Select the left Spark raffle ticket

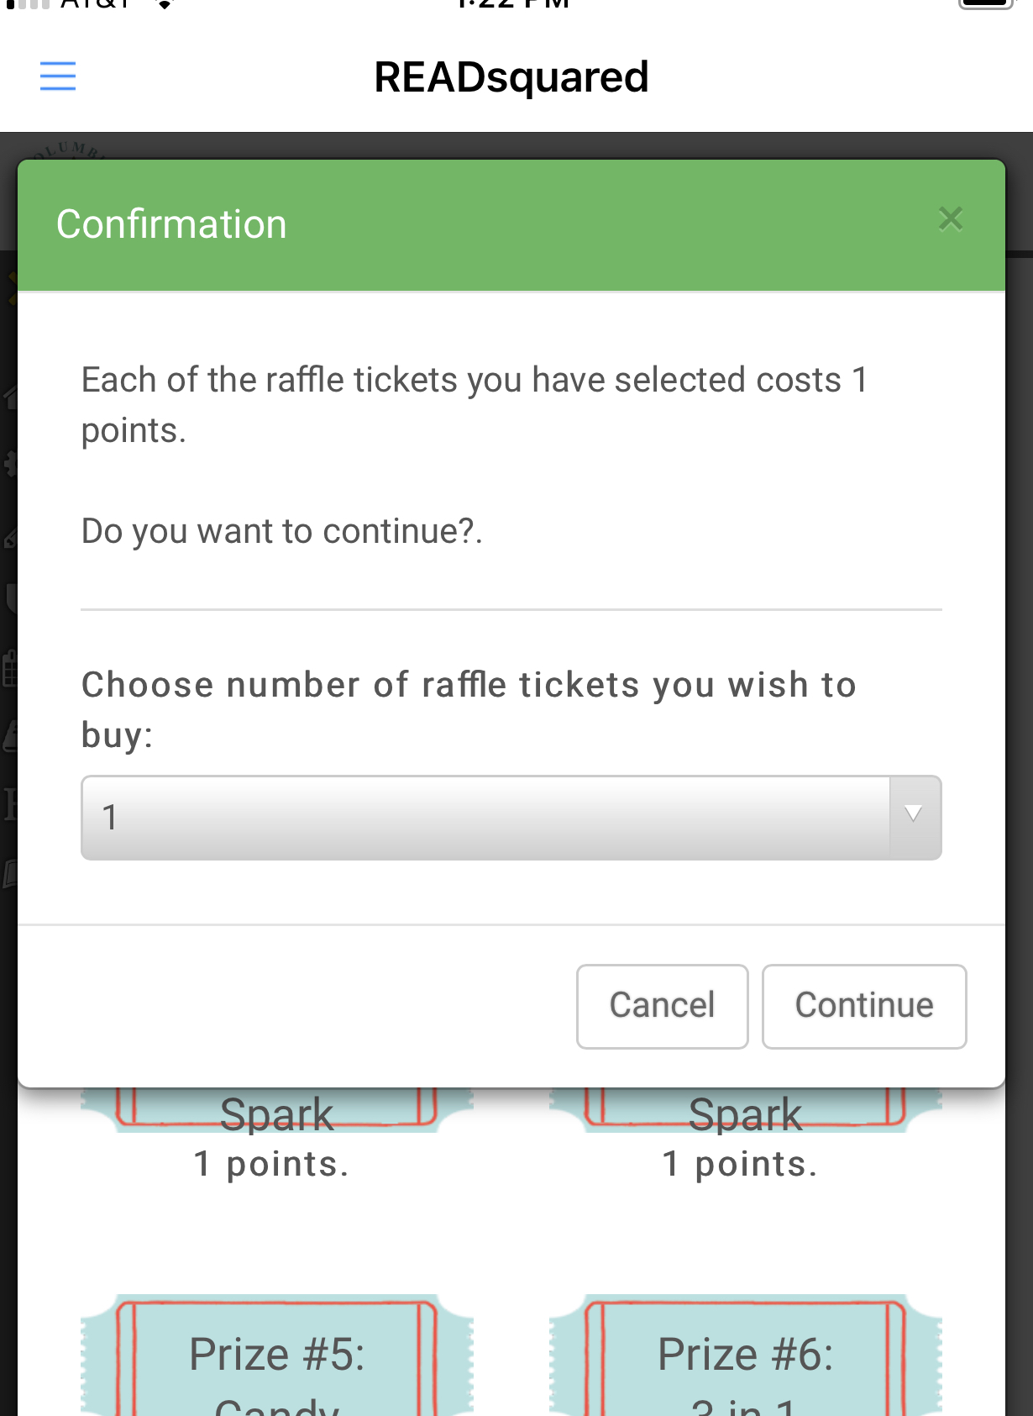coord(276,1111)
